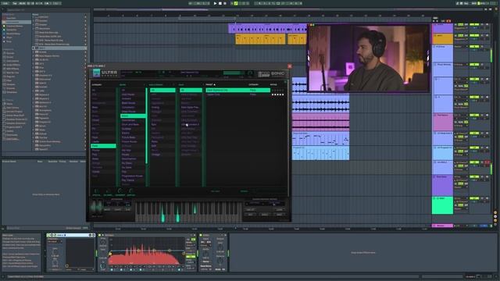The width and height of the screenshot is (500, 281).
Task: Select the bright green track header
Action: click(442, 205)
